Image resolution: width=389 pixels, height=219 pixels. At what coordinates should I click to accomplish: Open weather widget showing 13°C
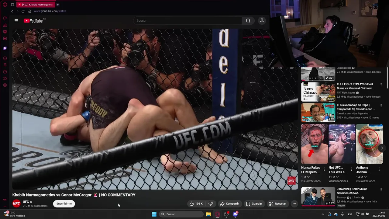pyautogui.click(x=15, y=214)
